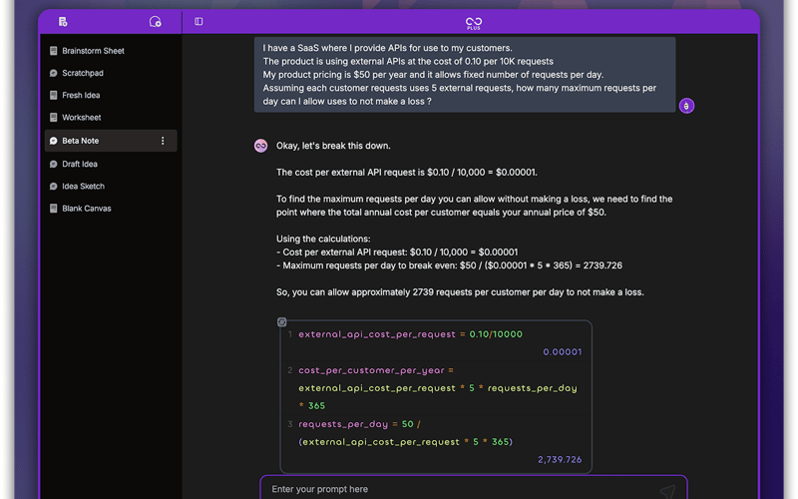Click the Scratchpad chat bubble icon
Screen dimensions: 798x499
54,73
